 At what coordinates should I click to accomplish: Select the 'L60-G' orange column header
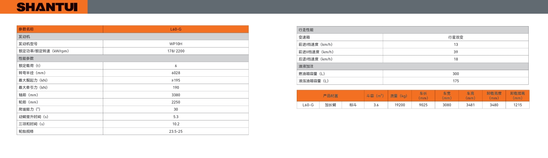tap(176, 29)
